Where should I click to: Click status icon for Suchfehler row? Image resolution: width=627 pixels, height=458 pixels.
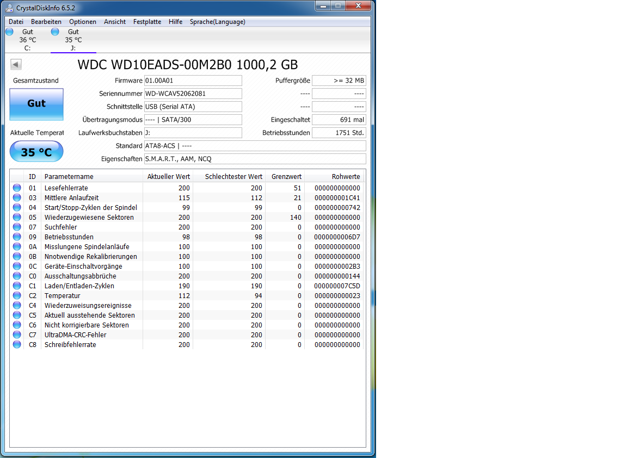tap(17, 227)
